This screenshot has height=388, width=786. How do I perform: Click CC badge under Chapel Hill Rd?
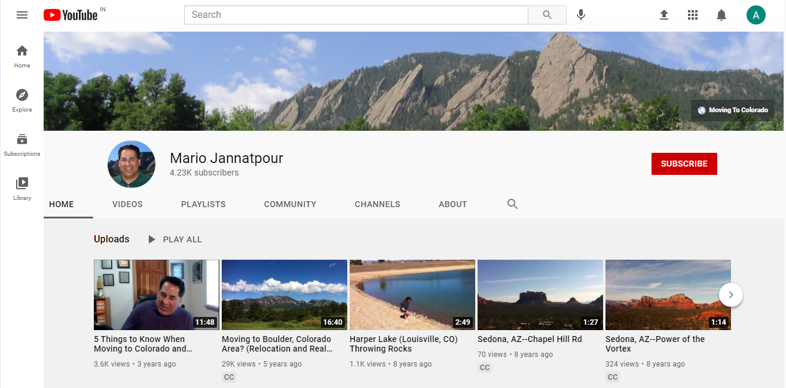click(485, 368)
